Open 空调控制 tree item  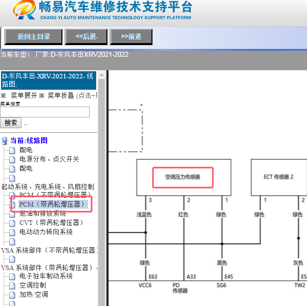33,285
